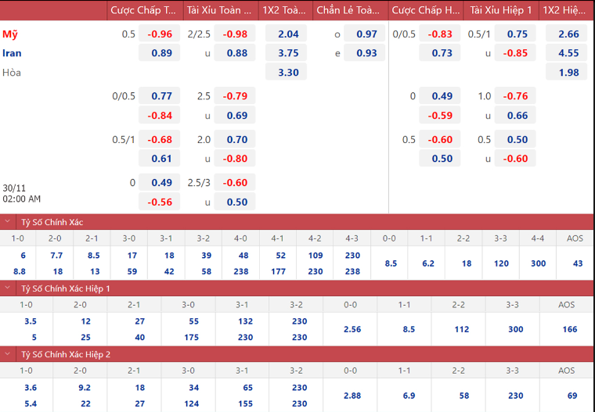Click the Mỹ team name
Screen dimensions: 595x412
10,34
